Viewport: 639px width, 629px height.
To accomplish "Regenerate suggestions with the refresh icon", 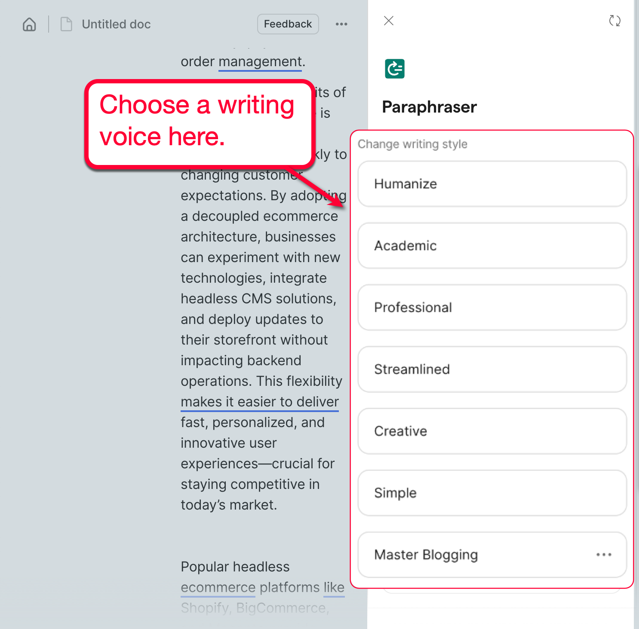I will click(x=615, y=20).
